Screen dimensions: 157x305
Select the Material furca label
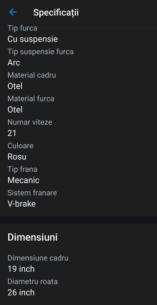click(x=31, y=99)
